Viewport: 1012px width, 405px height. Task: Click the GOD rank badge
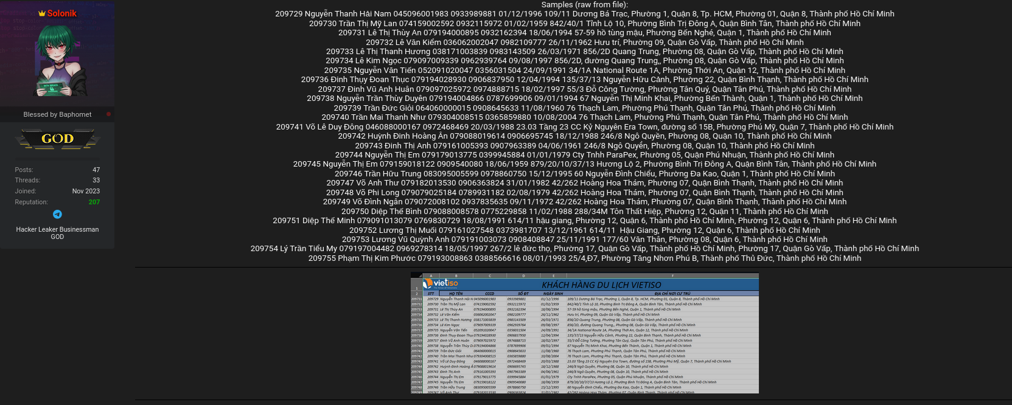pyautogui.click(x=57, y=139)
